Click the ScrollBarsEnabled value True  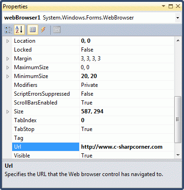point(87,103)
